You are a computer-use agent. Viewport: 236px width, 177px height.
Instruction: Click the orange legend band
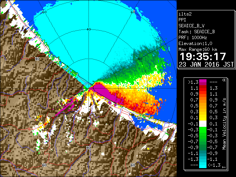click(203, 101)
